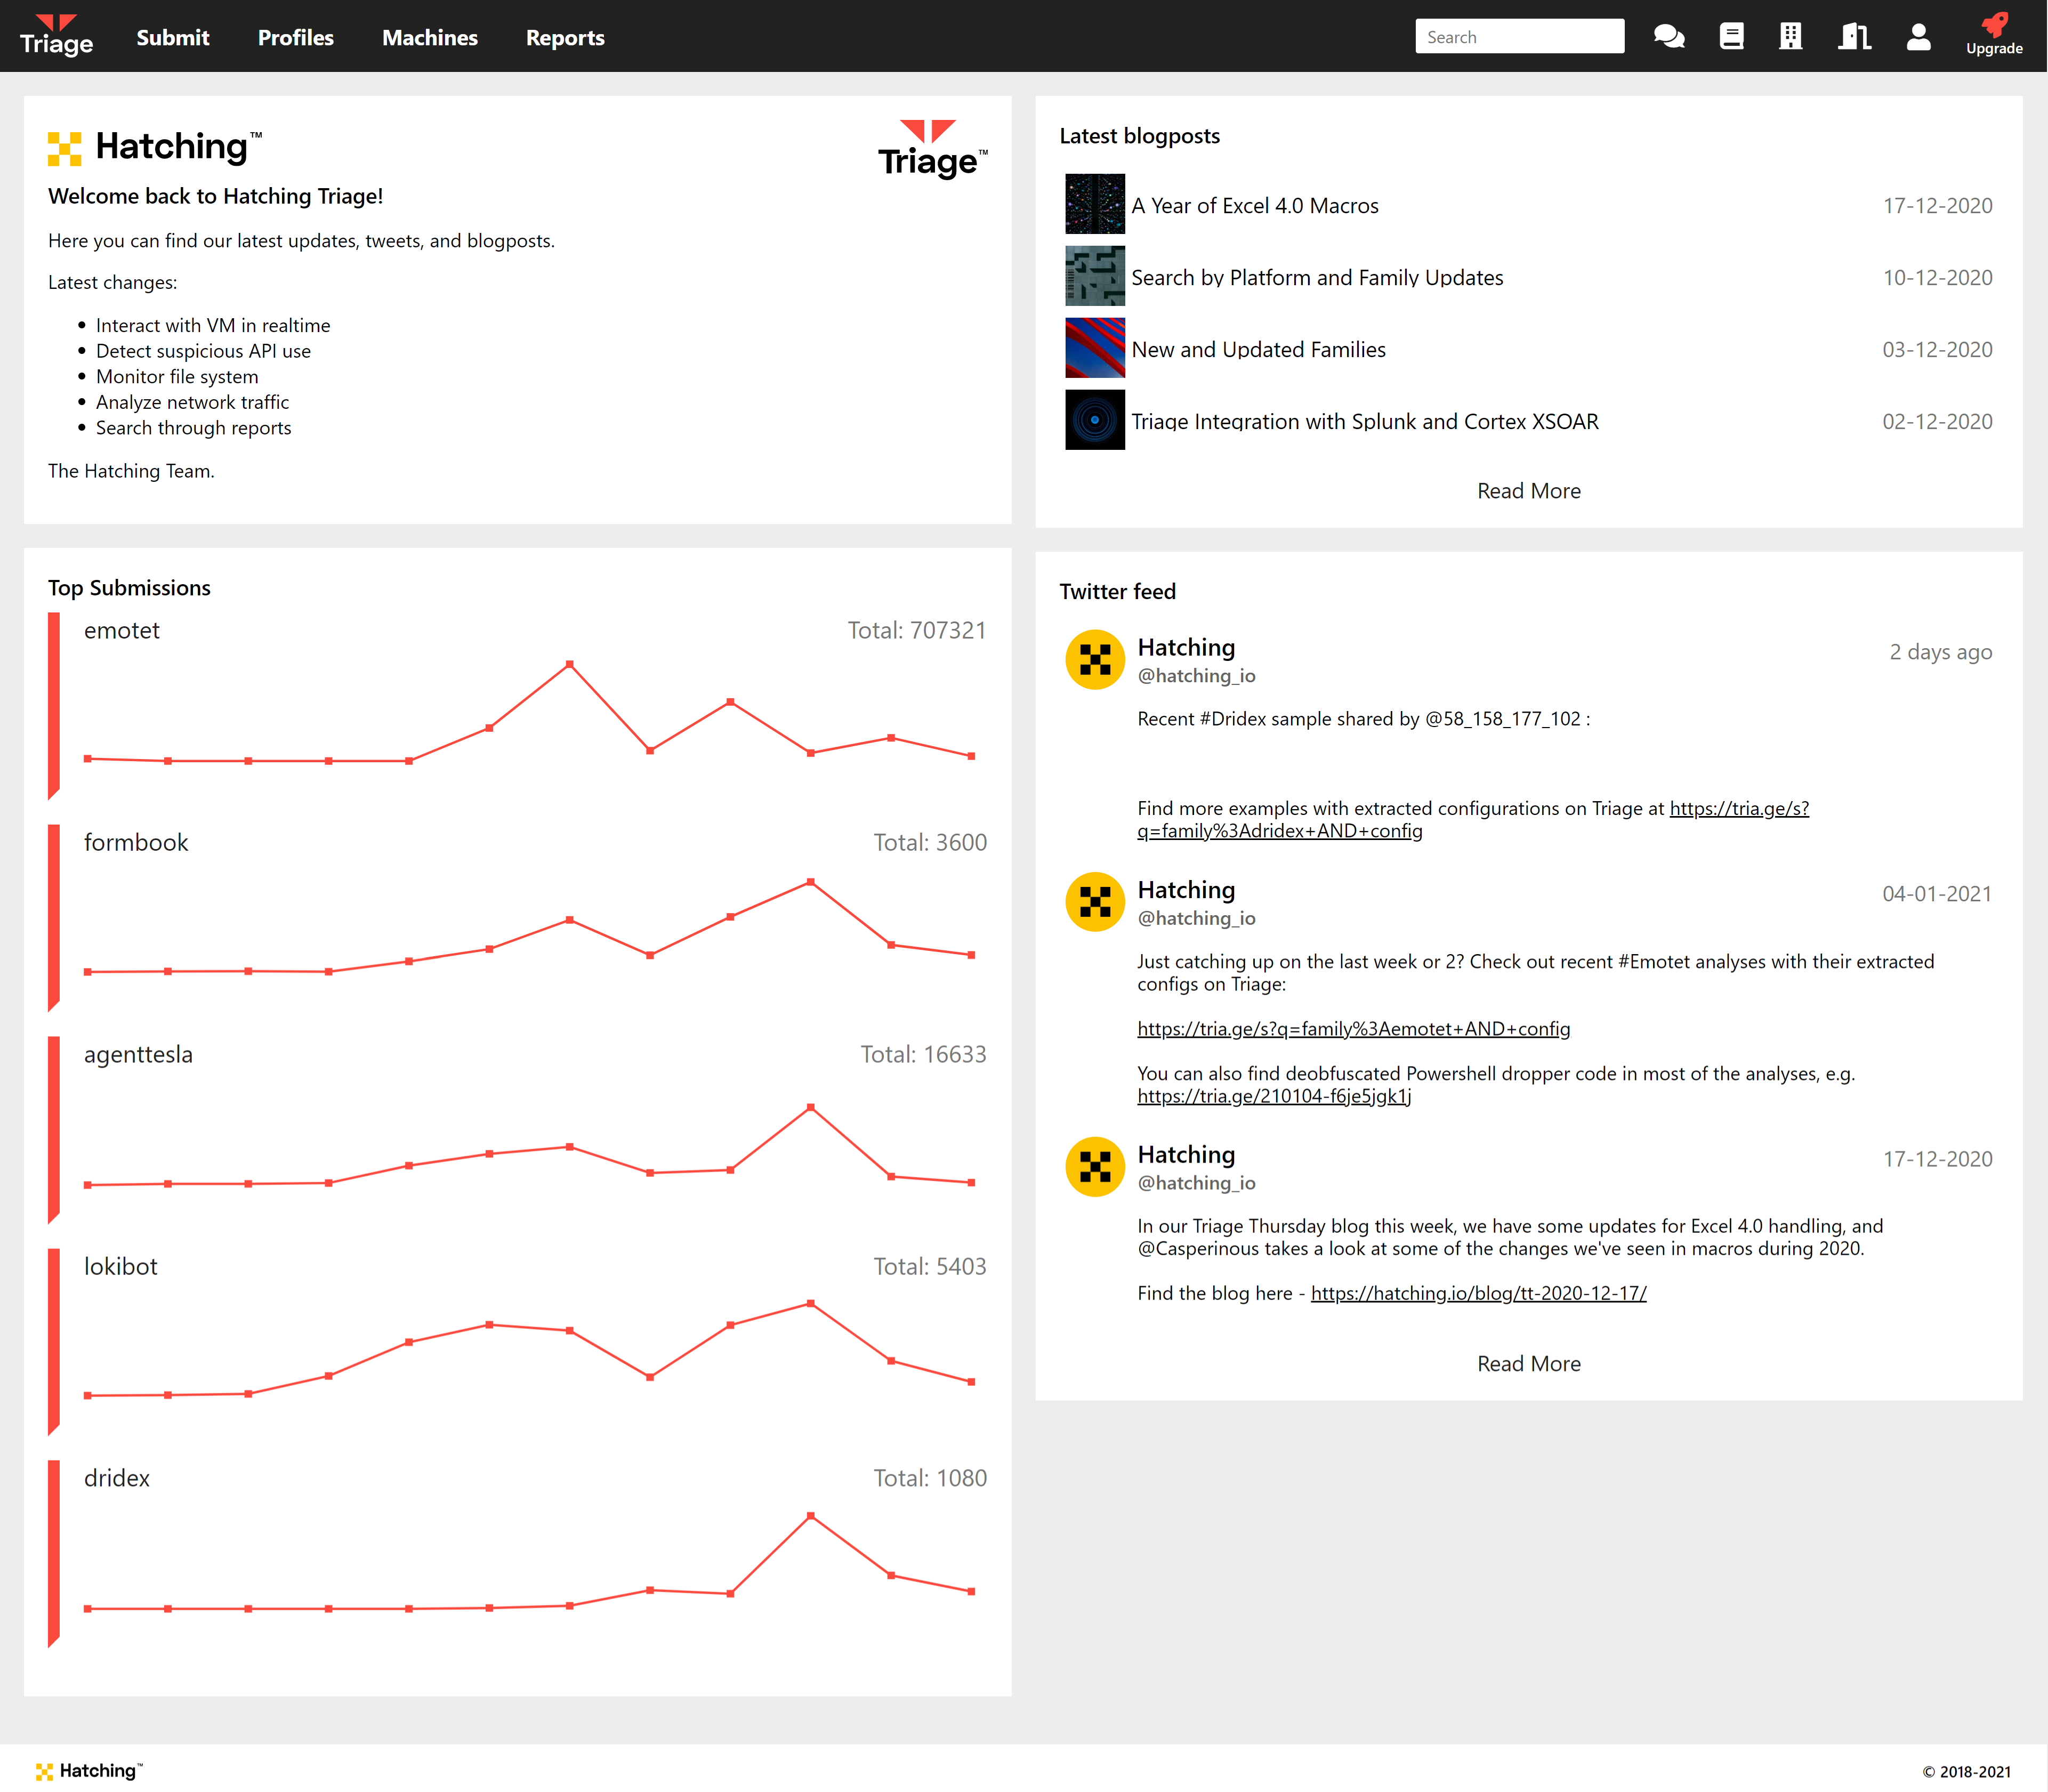The image size is (2048, 1792).
Task: Click 'Search through reports' list item
Action: (194, 428)
